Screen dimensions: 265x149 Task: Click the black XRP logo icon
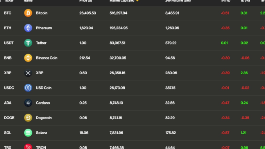[28, 73]
